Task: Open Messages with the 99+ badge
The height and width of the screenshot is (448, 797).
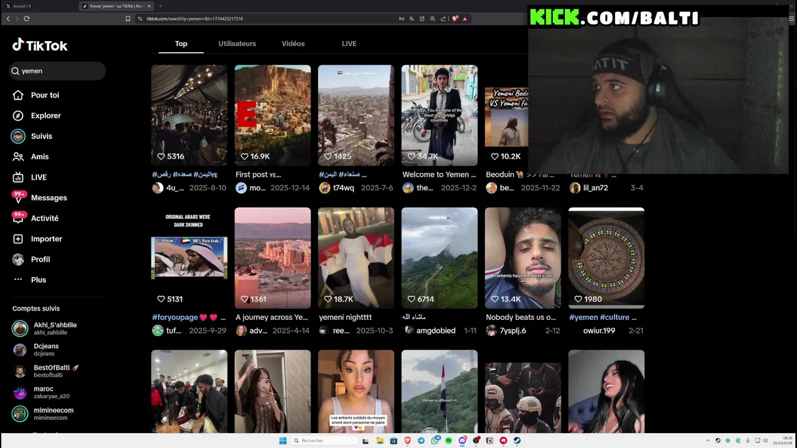Action: click(40, 198)
